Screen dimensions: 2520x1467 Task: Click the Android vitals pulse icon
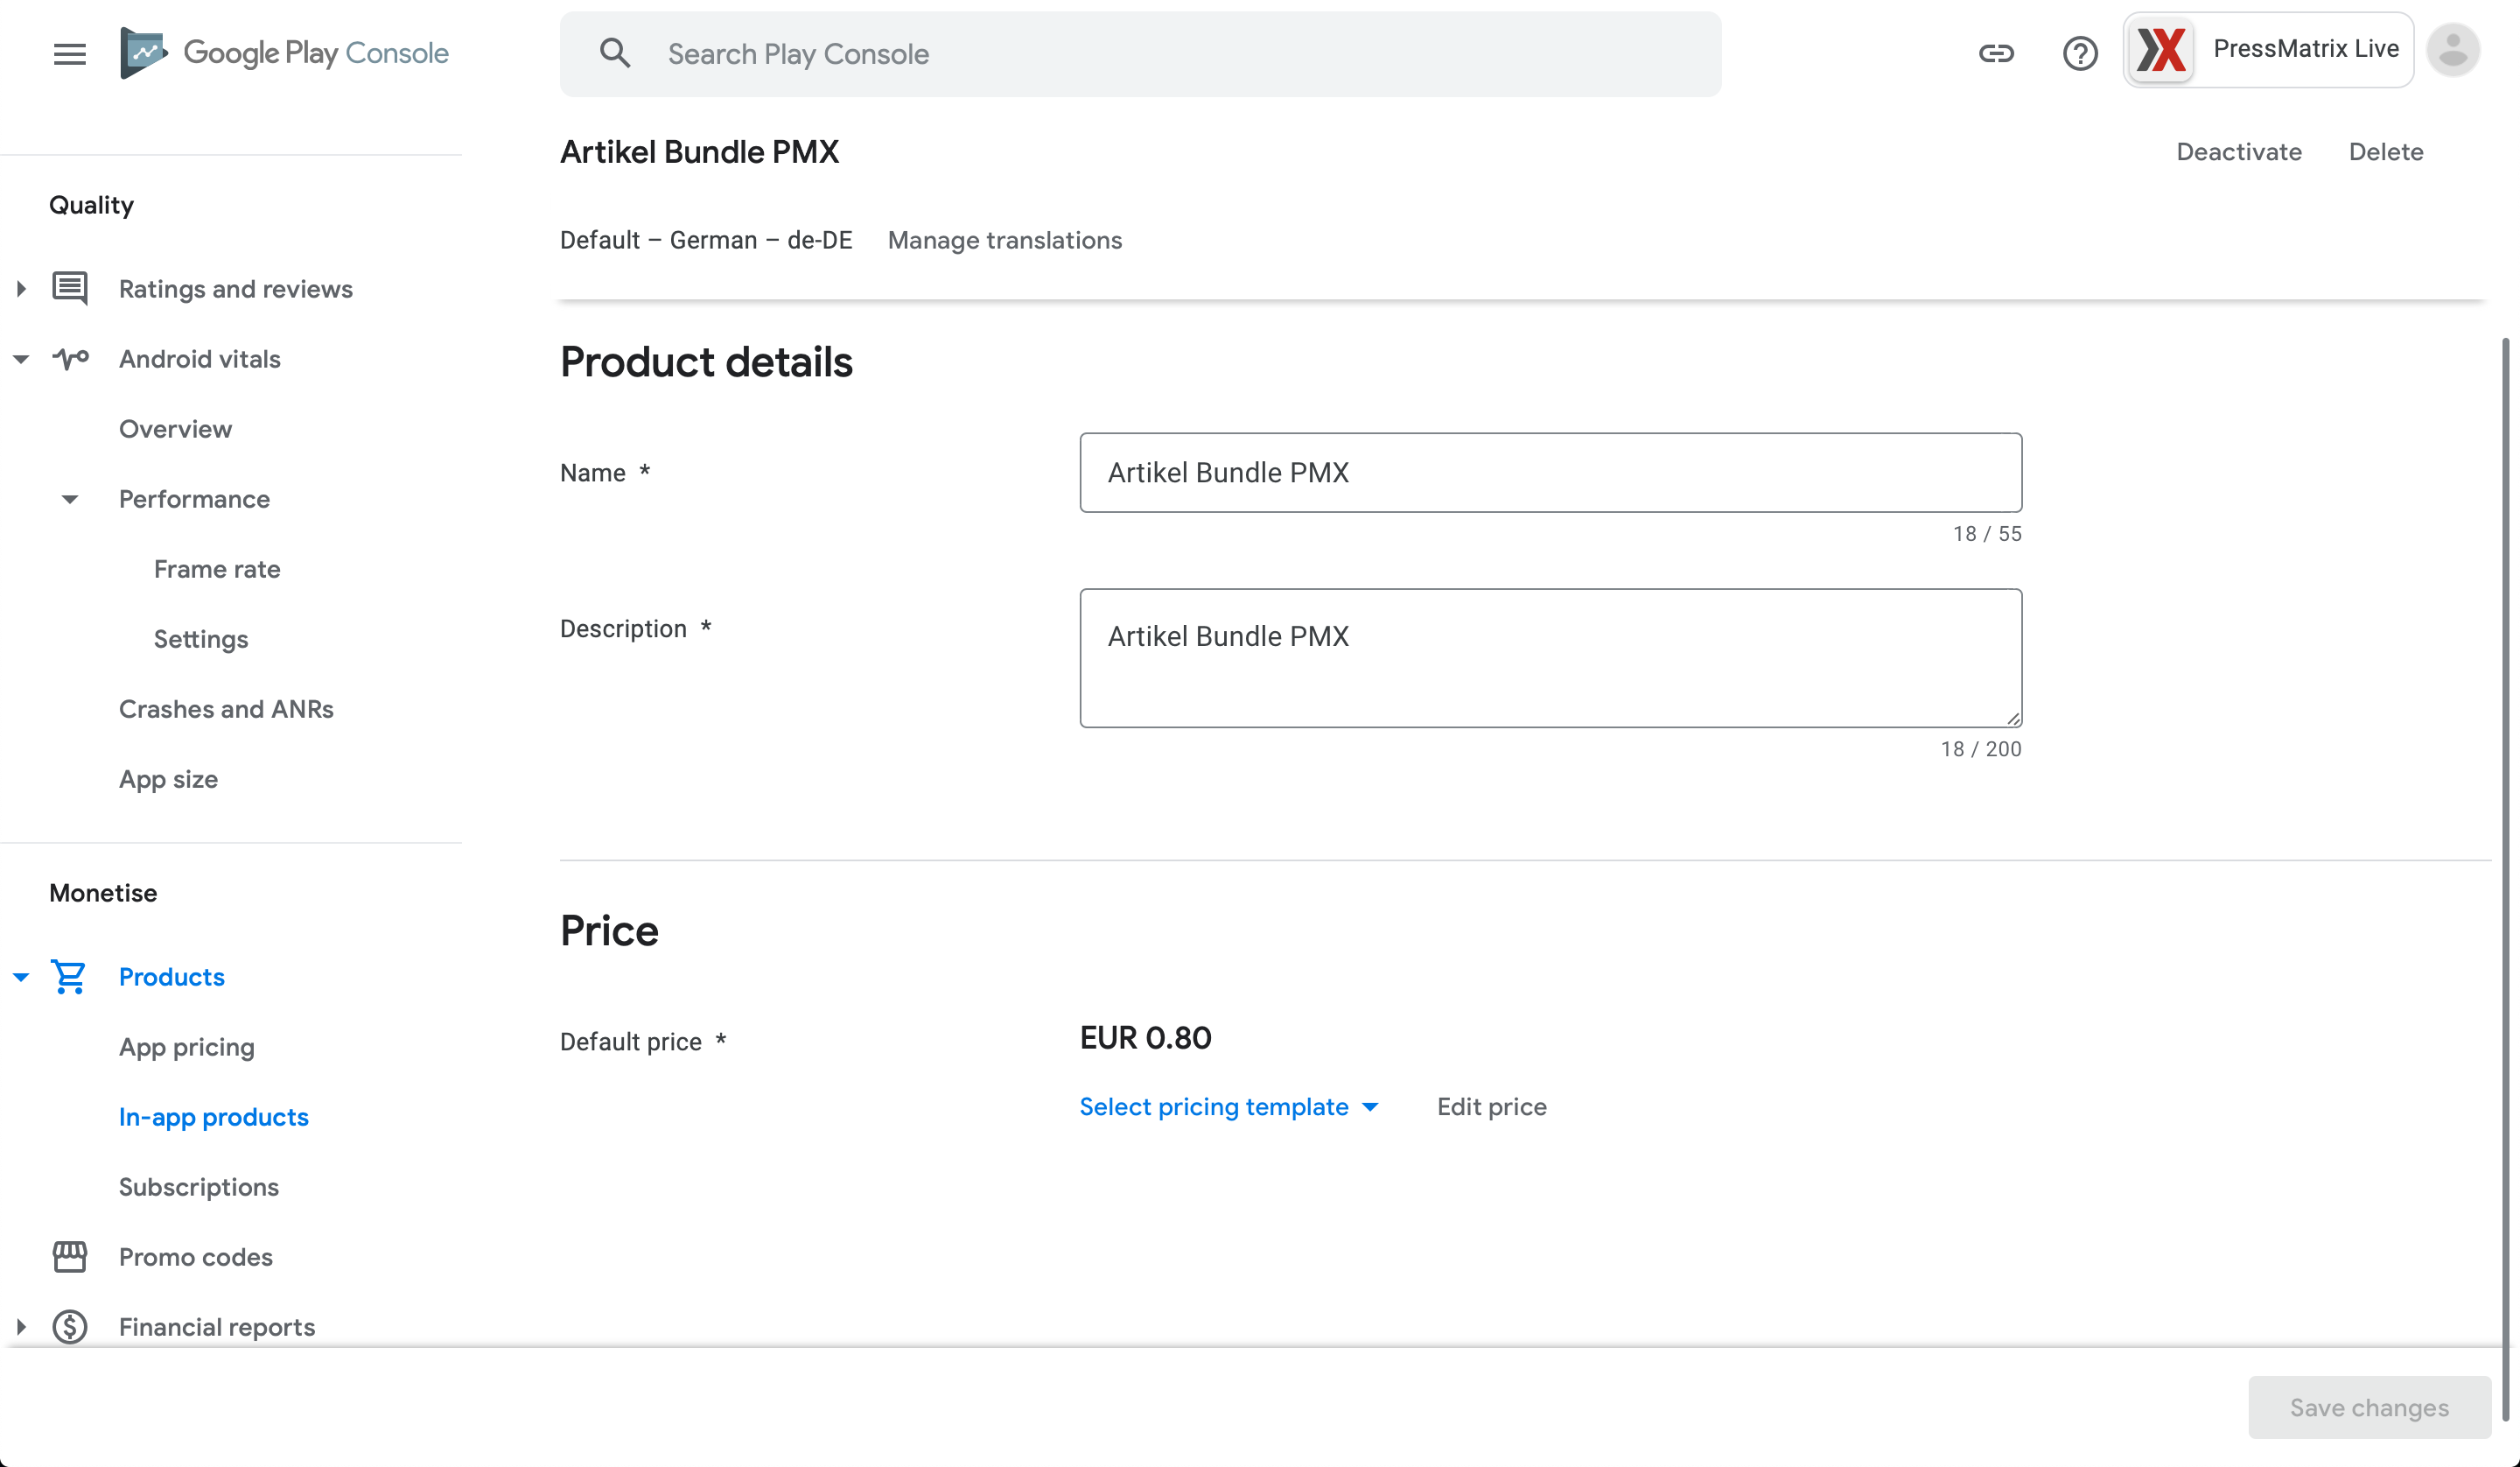point(69,358)
